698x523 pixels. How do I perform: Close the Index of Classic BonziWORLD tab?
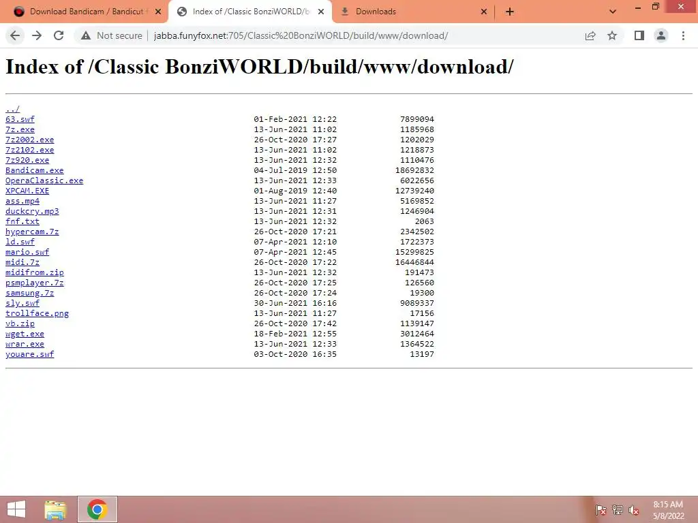click(321, 12)
